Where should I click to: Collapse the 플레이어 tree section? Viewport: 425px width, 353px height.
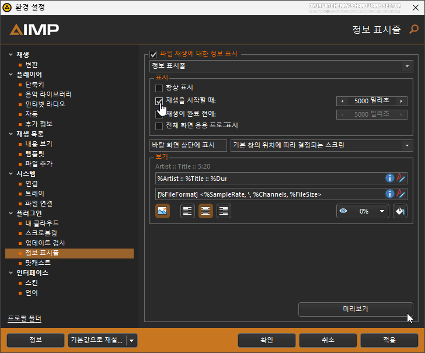click(x=11, y=74)
